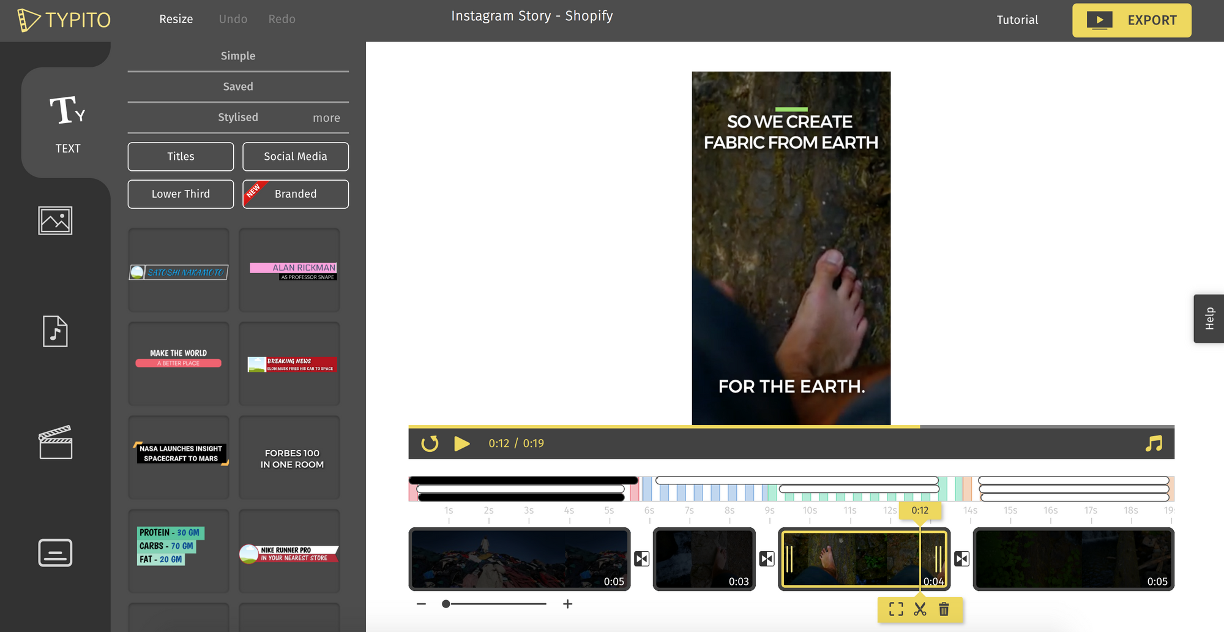The height and width of the screenshot is (632, 1224).
Task: Choose the Make The World template
Action: 179,364
